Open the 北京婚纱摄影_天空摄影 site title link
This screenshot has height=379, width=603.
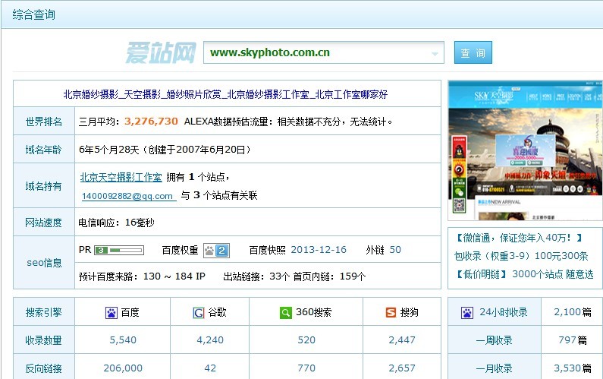pyautogui.click(x=225, y=94)
